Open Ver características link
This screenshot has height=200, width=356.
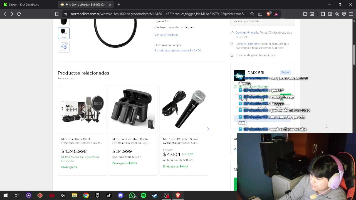tap(166, 35)
